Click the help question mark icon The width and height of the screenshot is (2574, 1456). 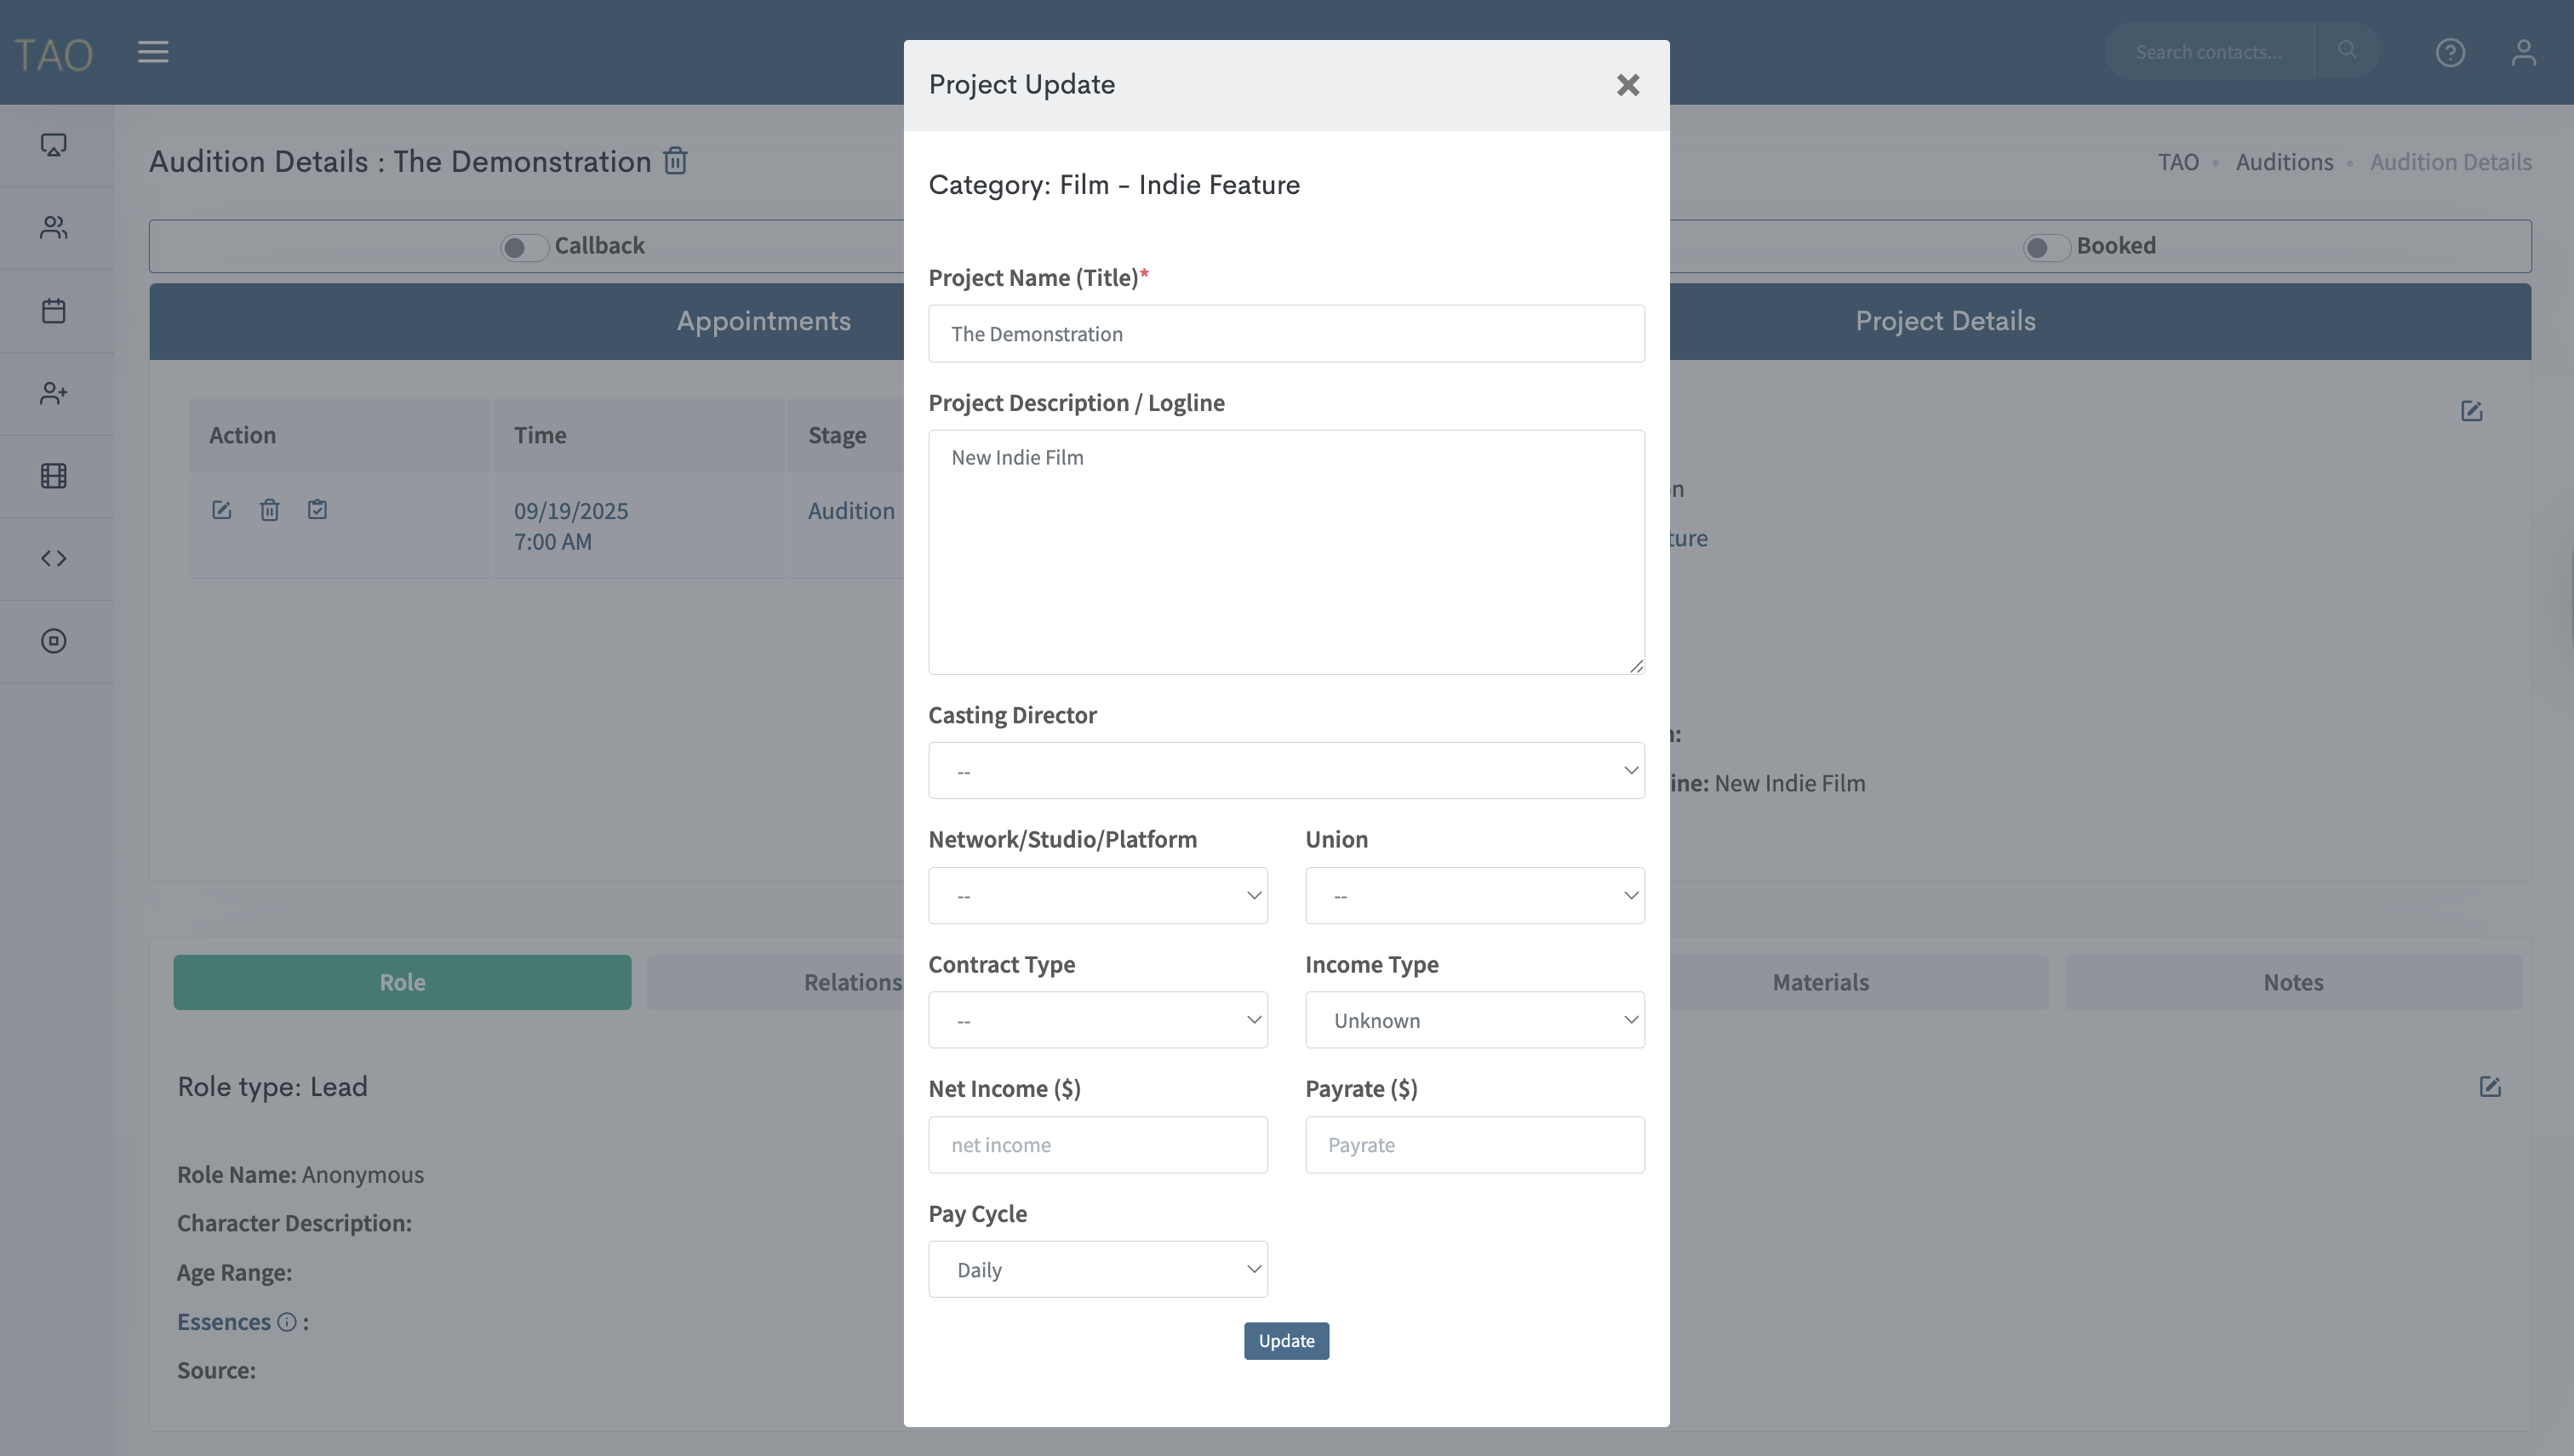(x=2450, y=52)
